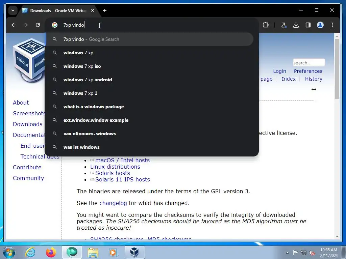Open the Extensions puzzle icon
The width and height of the screenshot is (346, 259).
point(266,25)
